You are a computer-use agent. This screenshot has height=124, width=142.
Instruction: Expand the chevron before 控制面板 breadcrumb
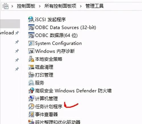(x=12, y=6)
